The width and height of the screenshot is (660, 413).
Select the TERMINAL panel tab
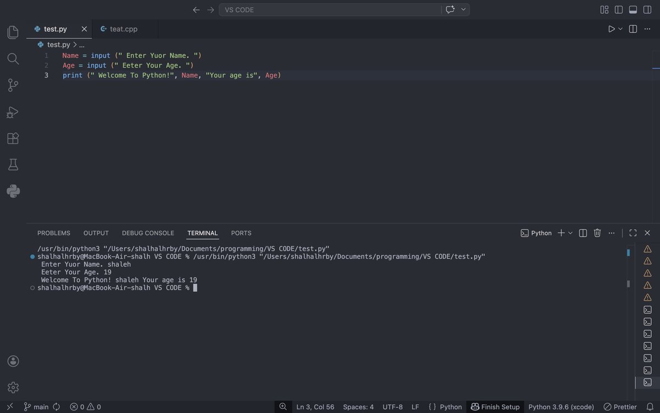point(202,233)
